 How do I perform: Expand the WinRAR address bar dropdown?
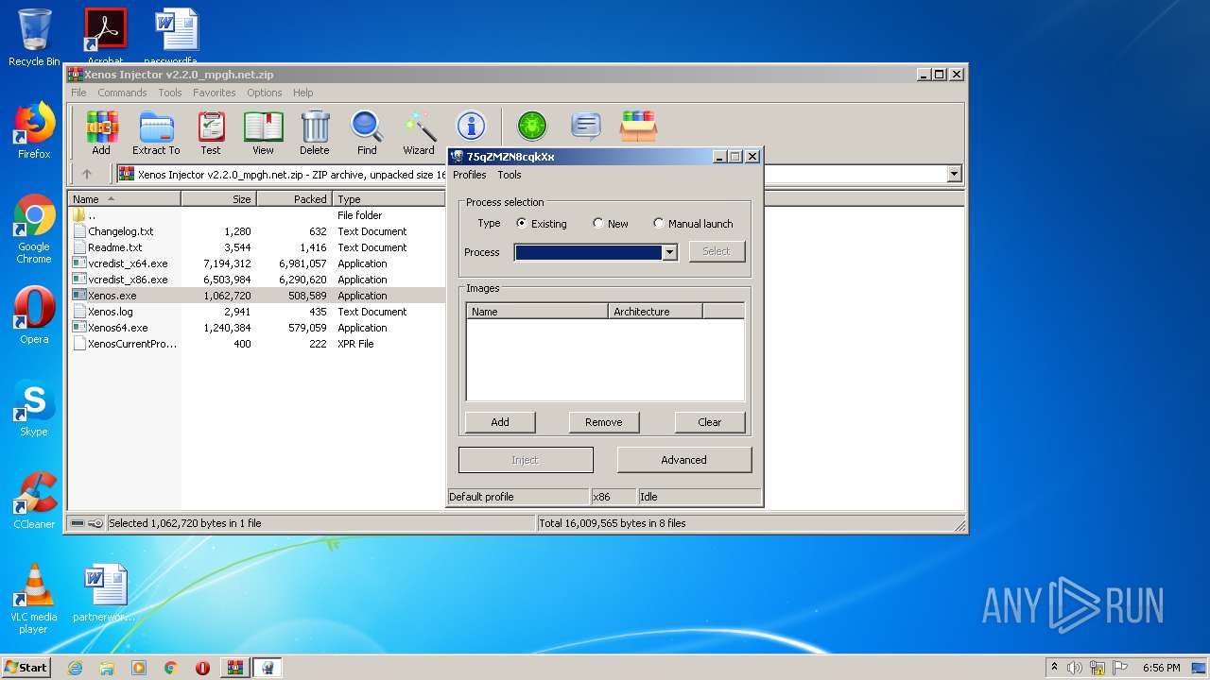pos(954,174)
